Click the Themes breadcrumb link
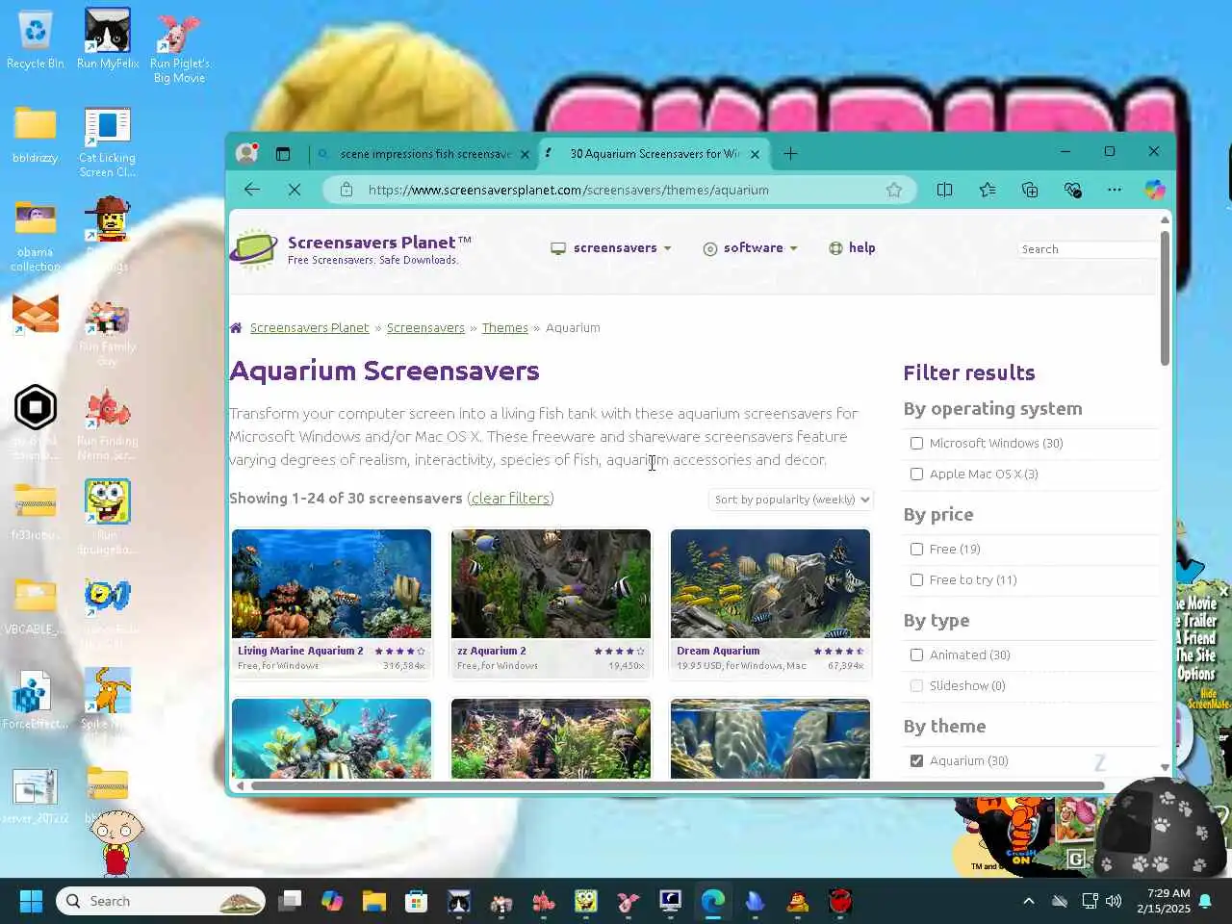Image resolution: width=1232 pixels, height=924 pixels. [505, 328]
